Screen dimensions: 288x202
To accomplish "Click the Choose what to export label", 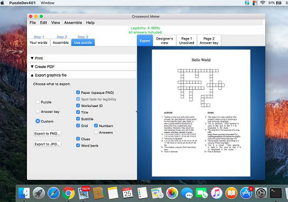I will tap(52, 84).
